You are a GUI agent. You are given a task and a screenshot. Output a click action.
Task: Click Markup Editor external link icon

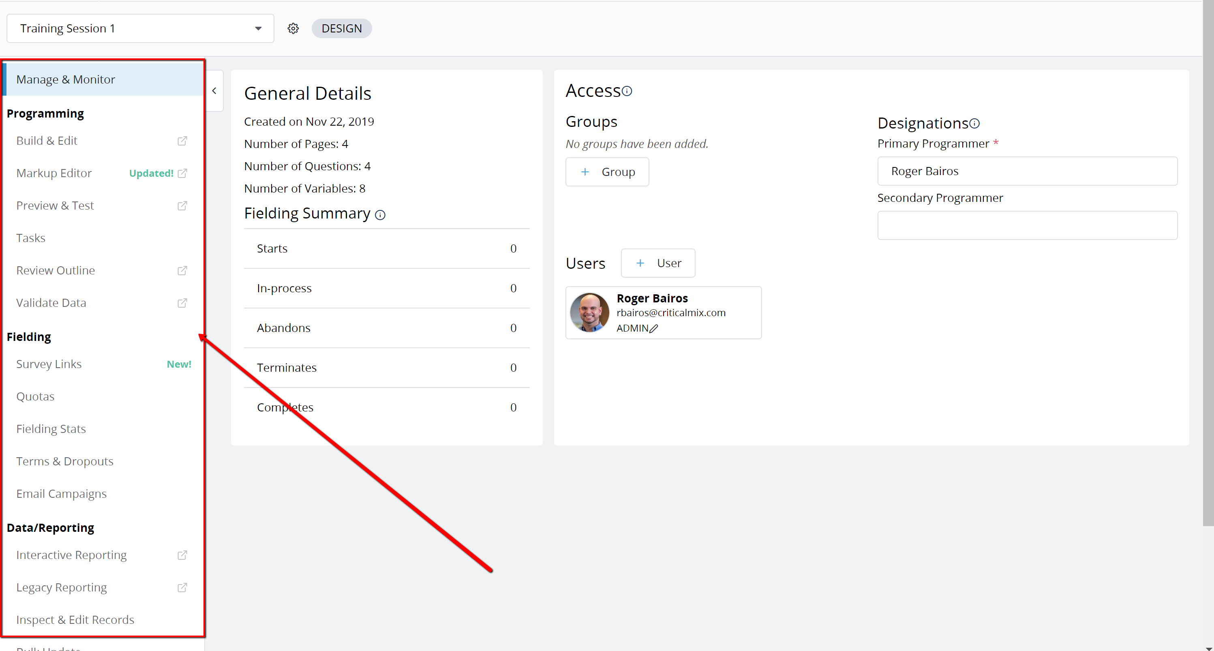[x=182, y=173]
